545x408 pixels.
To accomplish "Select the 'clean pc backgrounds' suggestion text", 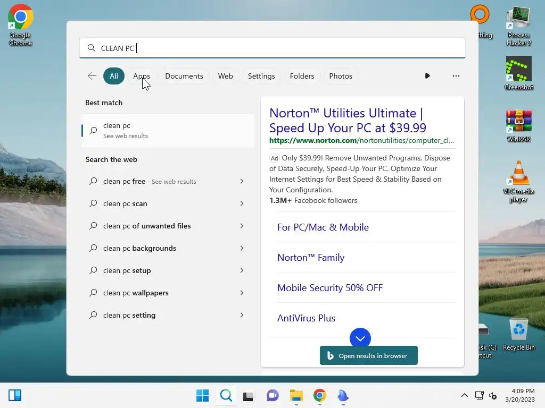I will click(140, 248).
